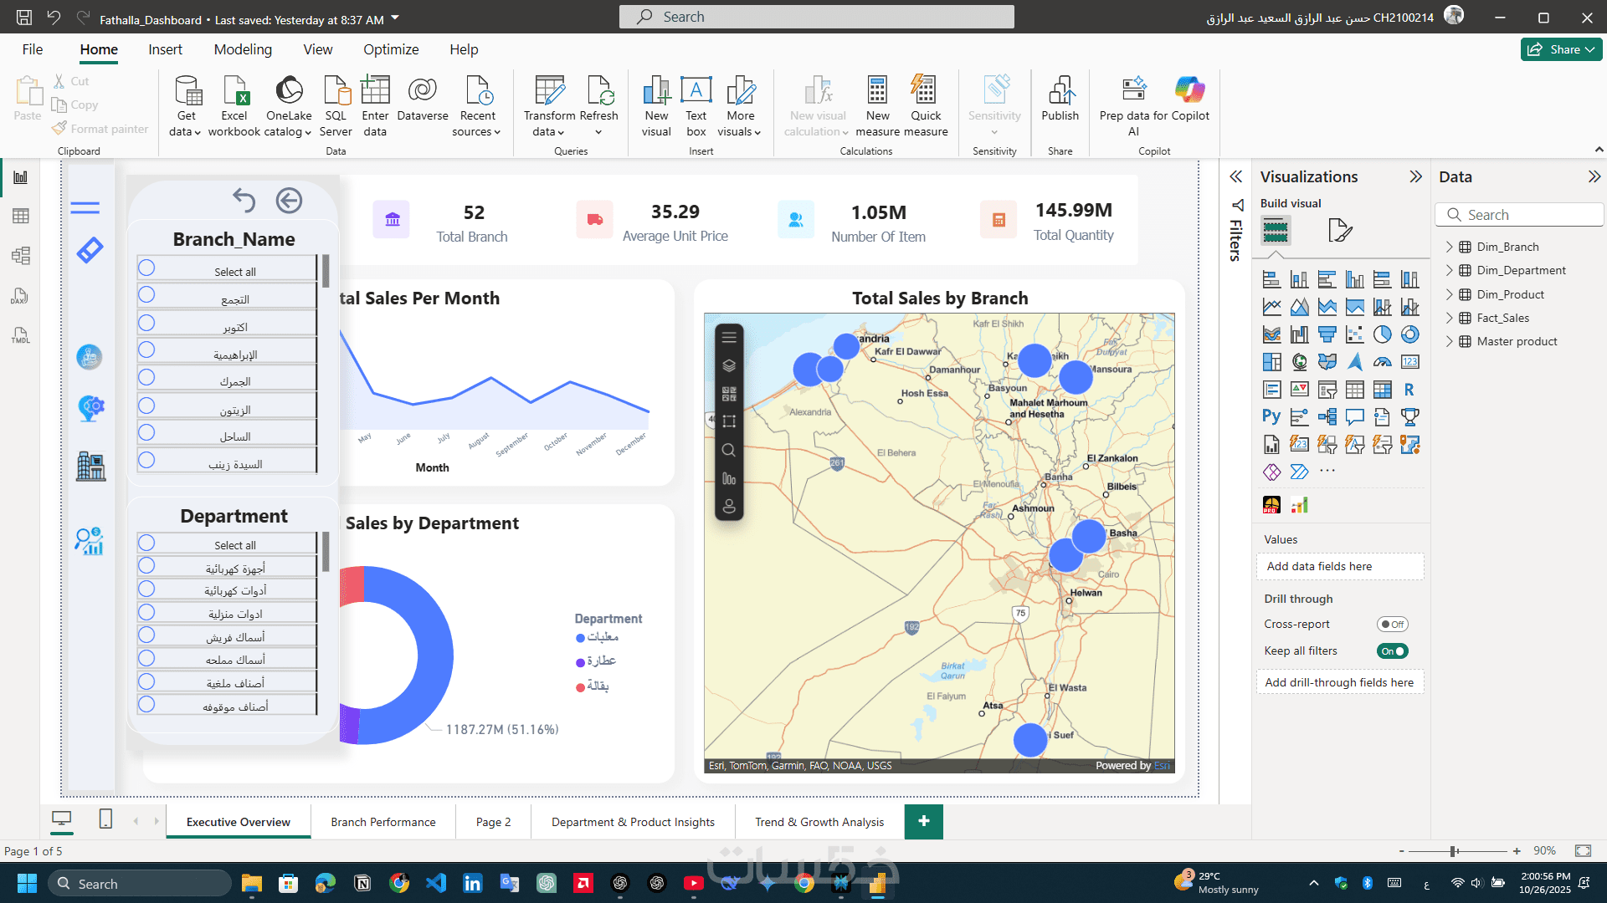Switch to Table view in left sidebar
The image size is (1607, 903).
click(x=21, y=217)
